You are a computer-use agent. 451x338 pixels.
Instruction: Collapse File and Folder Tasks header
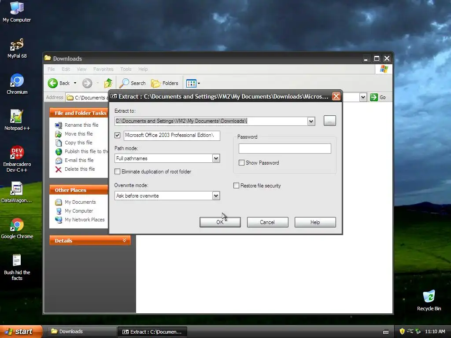point(78,113)
